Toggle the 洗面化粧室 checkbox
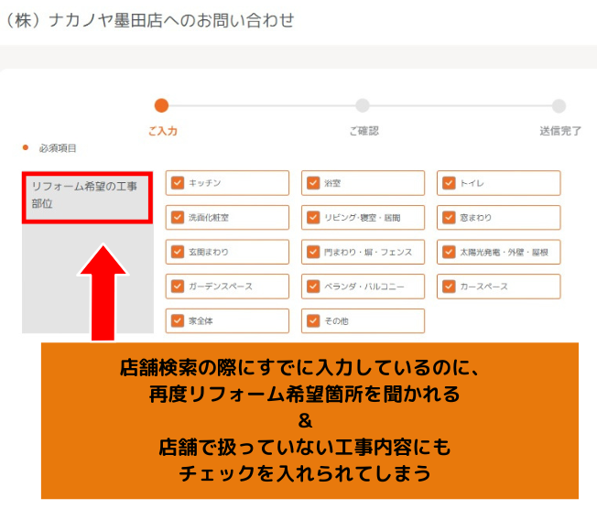 click(x=178, y=218)
